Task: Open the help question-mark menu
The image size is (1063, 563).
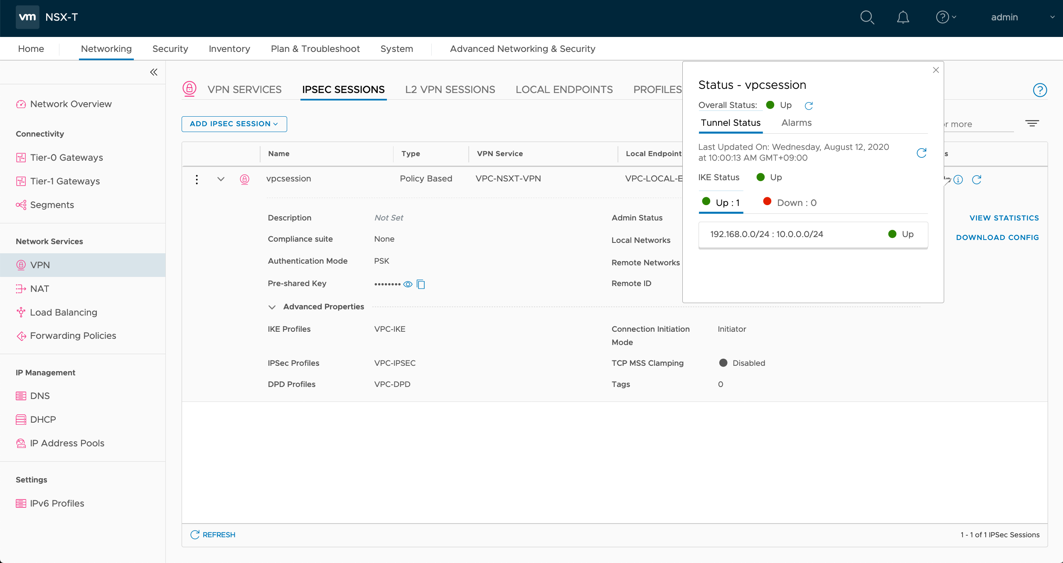Action: [946, 17]
